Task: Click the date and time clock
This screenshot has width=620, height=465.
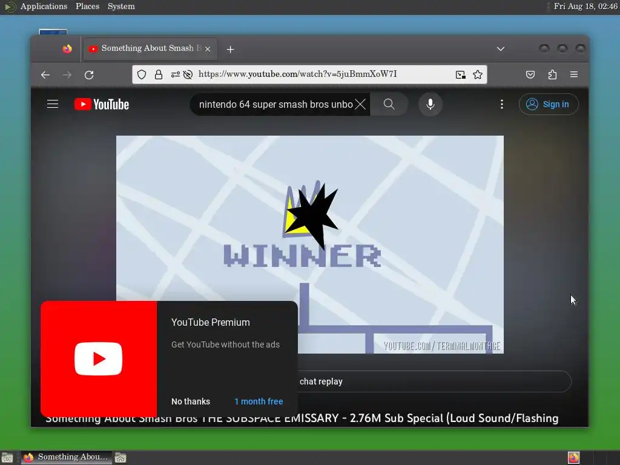Action: [585, 6]
